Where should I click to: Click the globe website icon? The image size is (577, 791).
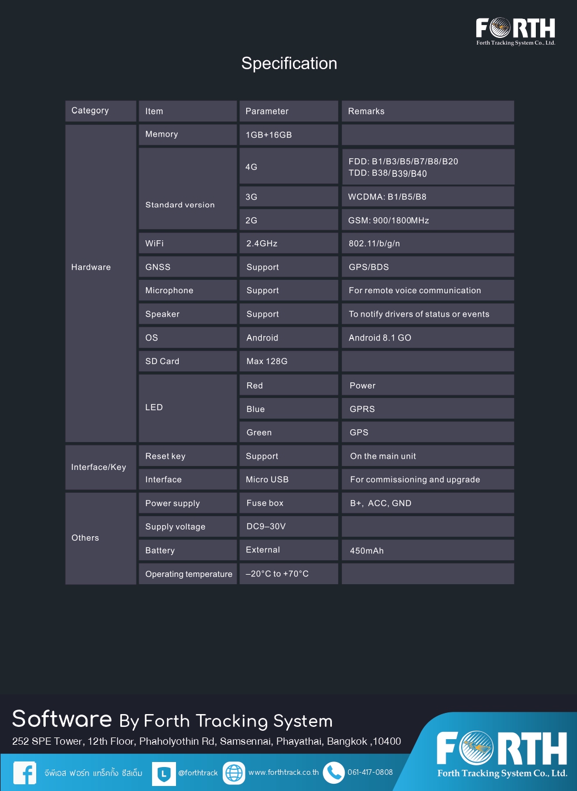(234, 773)
